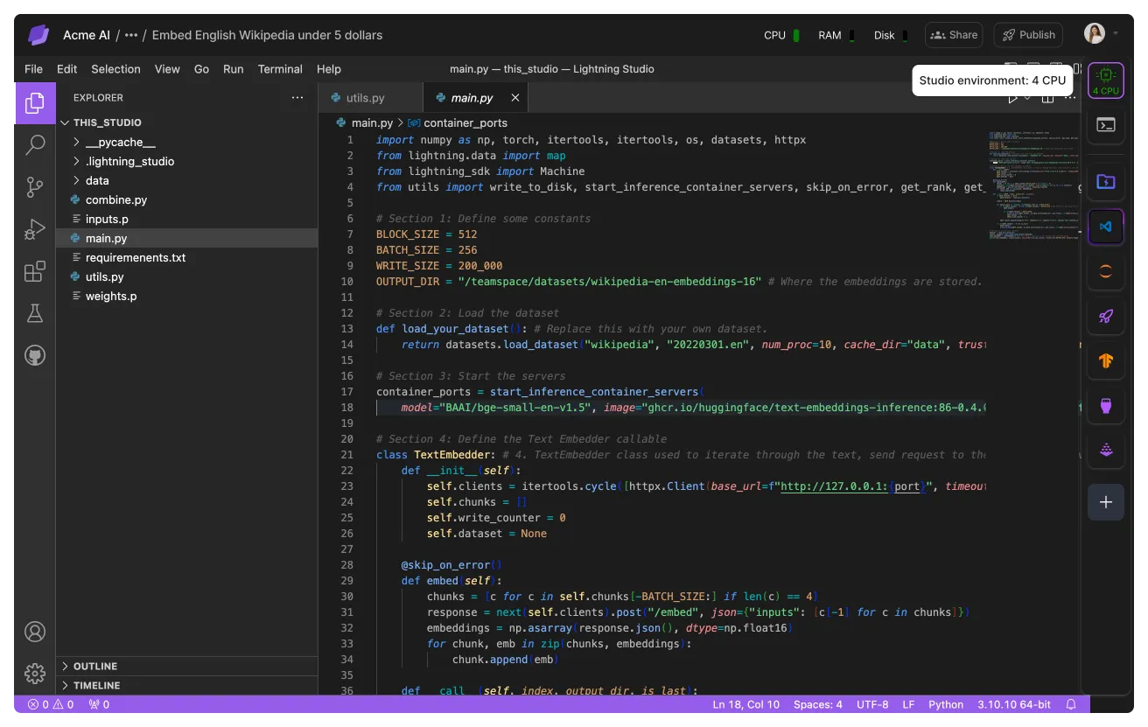Open the Run and Debug view
1148x727 pixels.
(x=35, y=229)
